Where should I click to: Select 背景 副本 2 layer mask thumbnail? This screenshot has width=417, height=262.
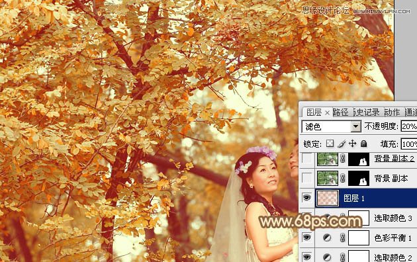coord(359,159)
